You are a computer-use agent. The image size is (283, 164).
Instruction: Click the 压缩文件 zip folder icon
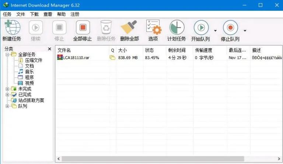click(21, 60)
